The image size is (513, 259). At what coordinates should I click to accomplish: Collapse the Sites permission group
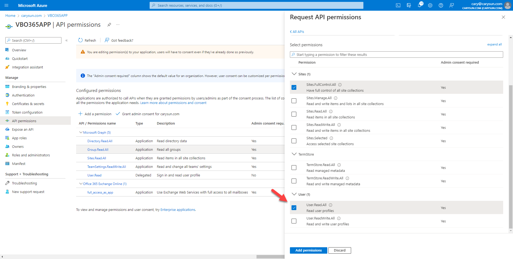[294, 74]
